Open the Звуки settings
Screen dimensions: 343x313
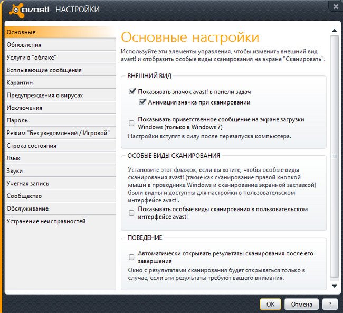point(60,171)
